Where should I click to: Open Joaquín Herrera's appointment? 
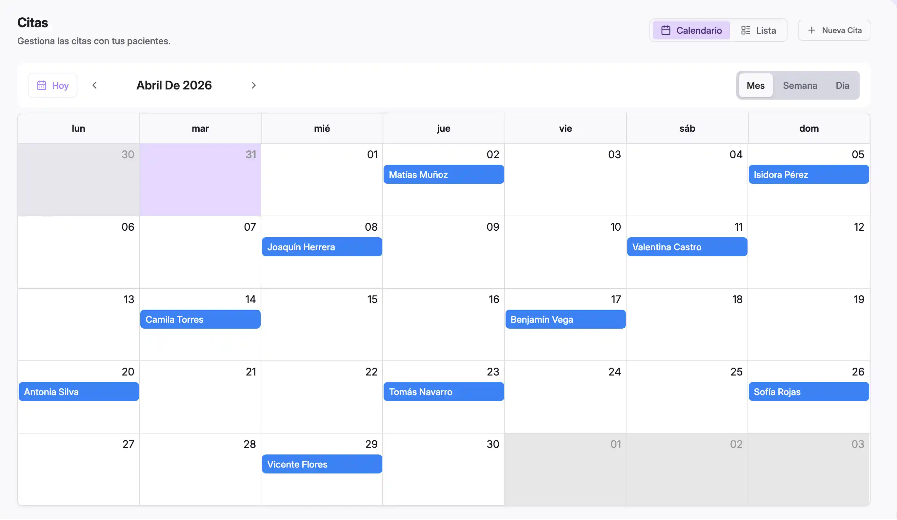322,247
